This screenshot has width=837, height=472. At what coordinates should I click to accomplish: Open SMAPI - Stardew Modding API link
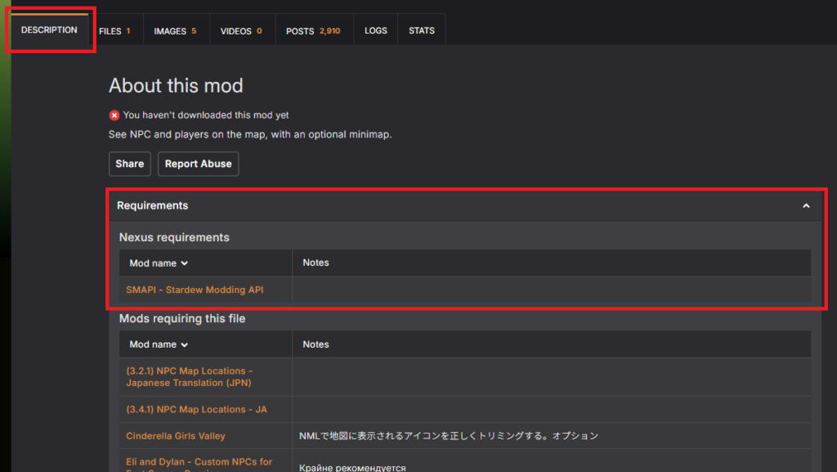195,290
